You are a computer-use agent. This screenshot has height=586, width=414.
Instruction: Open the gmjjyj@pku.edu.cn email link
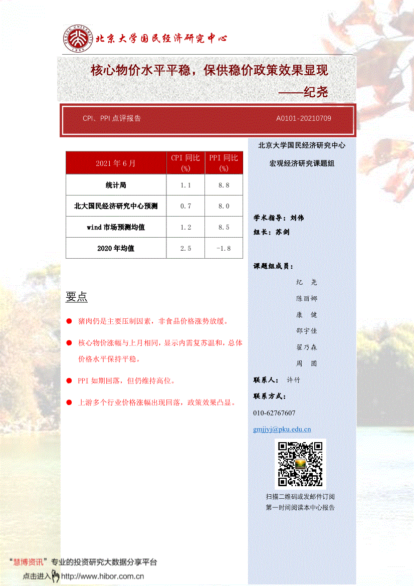282,429
